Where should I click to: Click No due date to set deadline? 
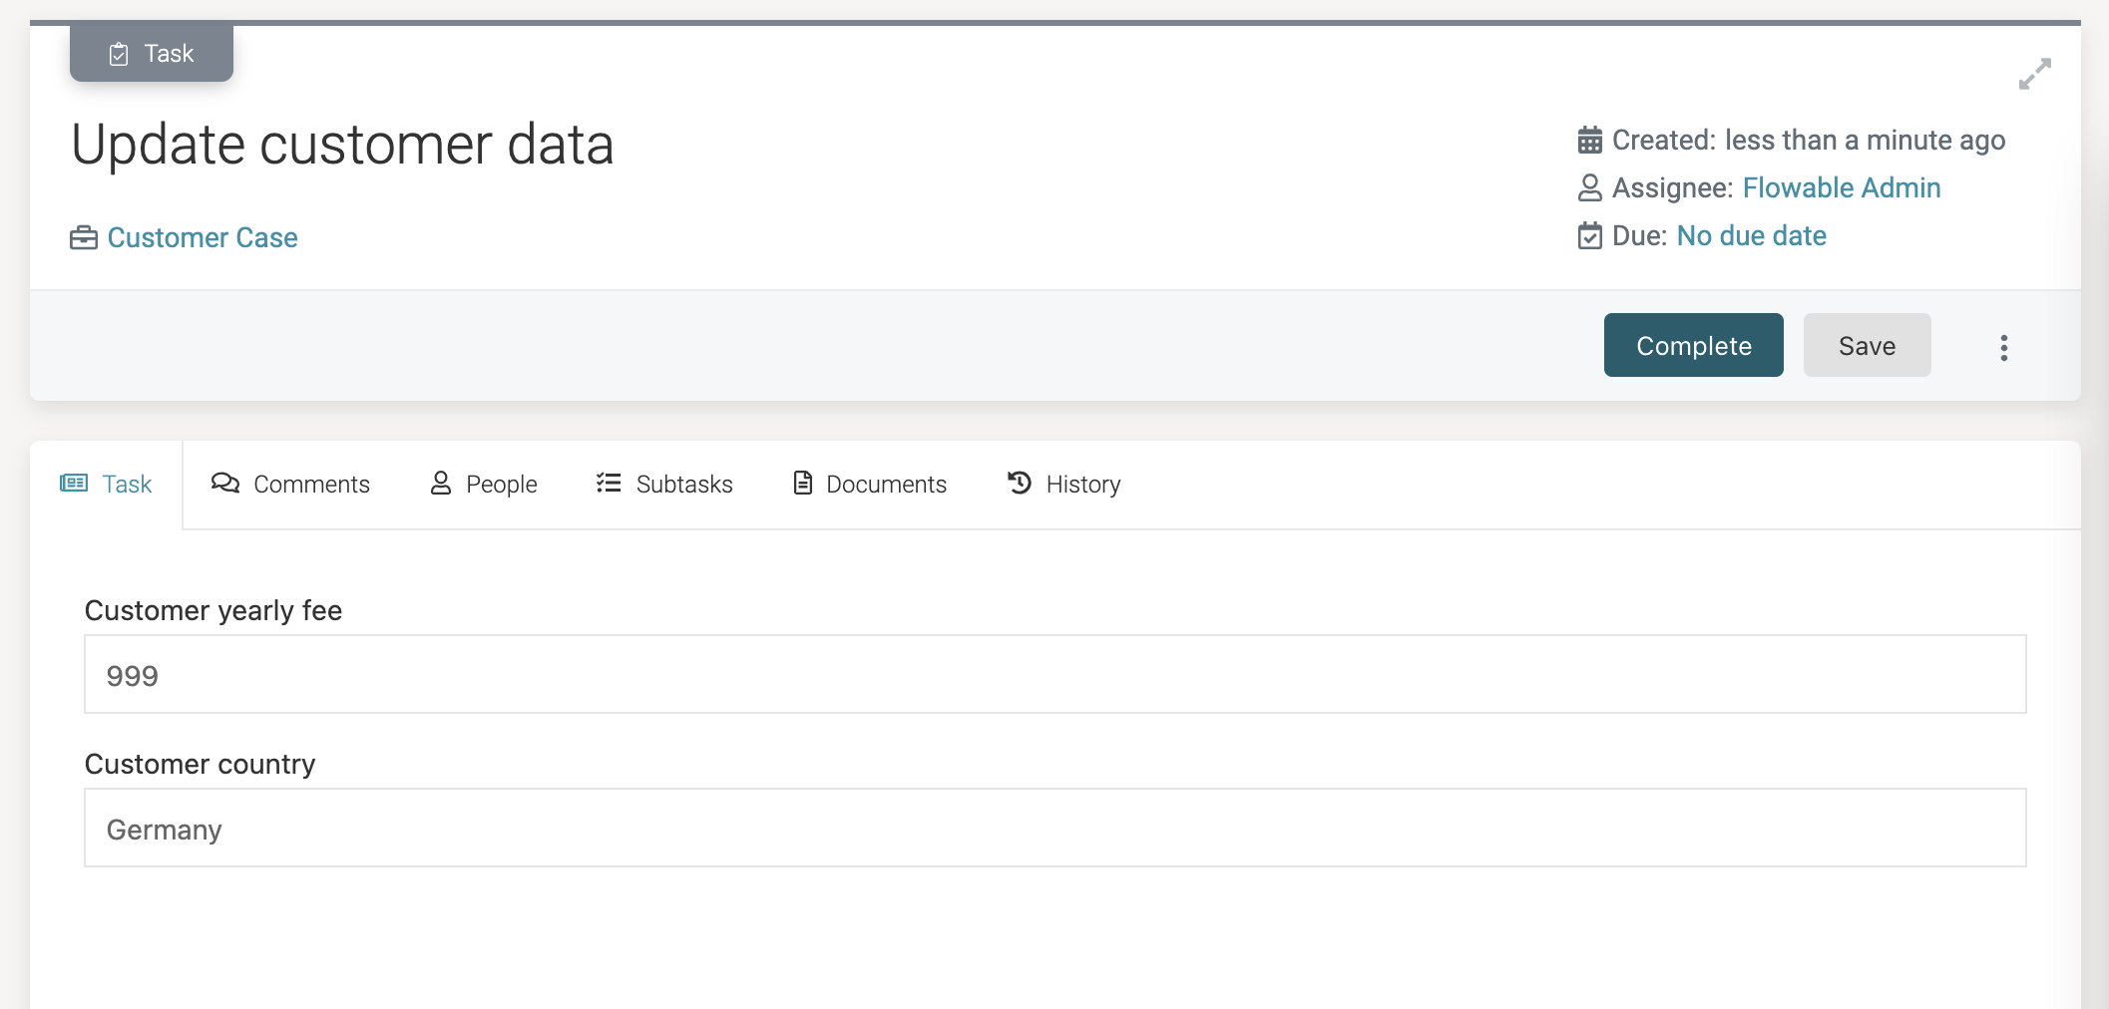[1751, 235]
